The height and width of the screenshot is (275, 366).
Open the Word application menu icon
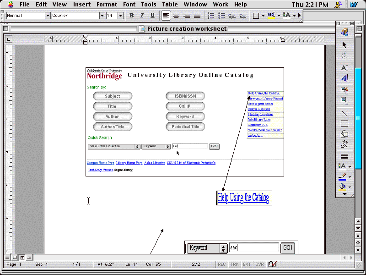pyautogui.click(x=354, y=5)
